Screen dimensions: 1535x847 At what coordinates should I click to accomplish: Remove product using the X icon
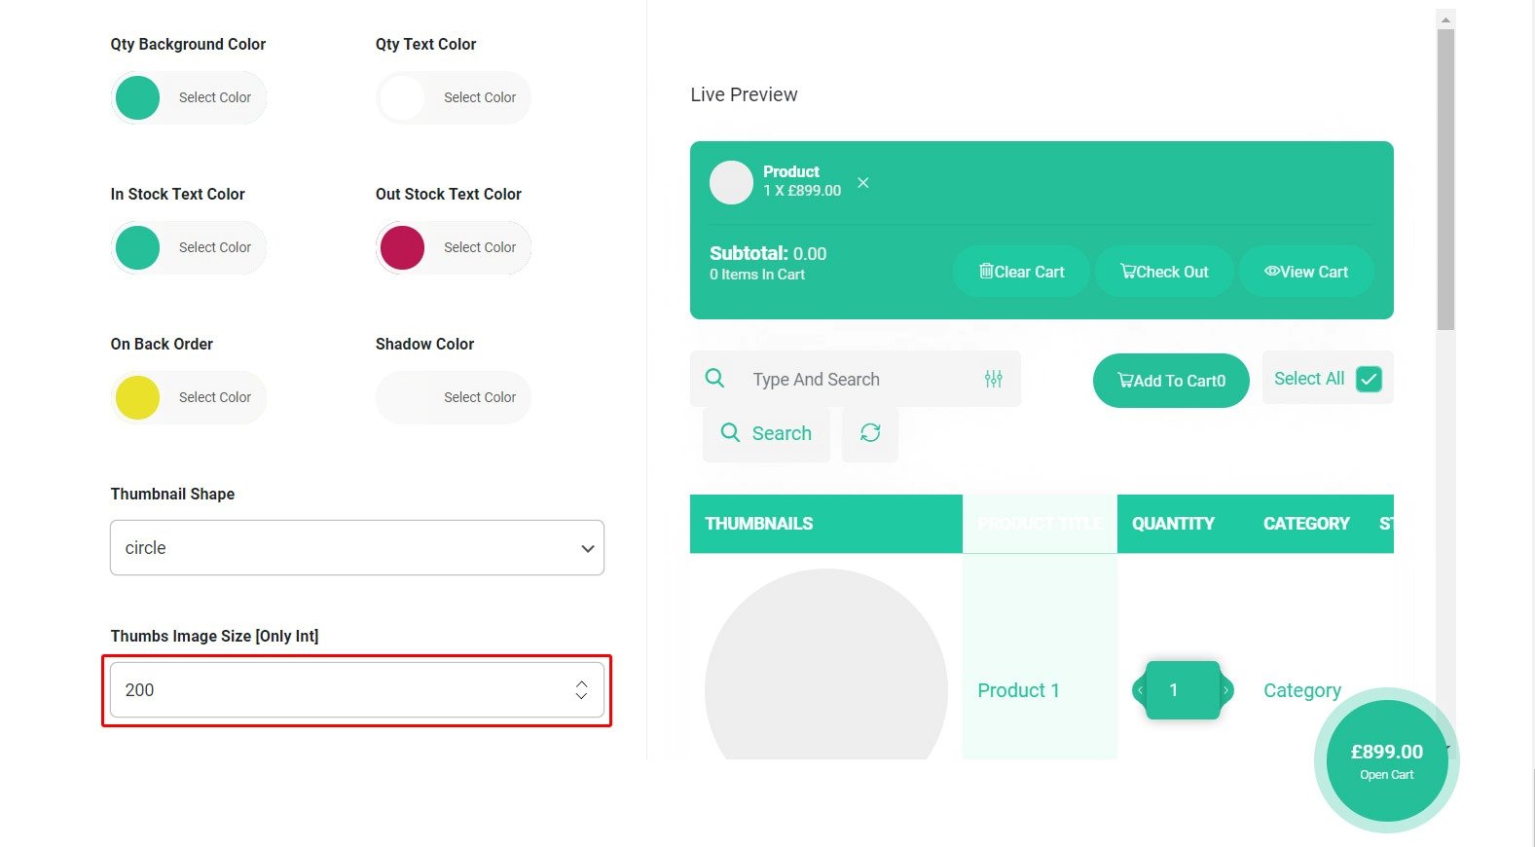(863, 183)
